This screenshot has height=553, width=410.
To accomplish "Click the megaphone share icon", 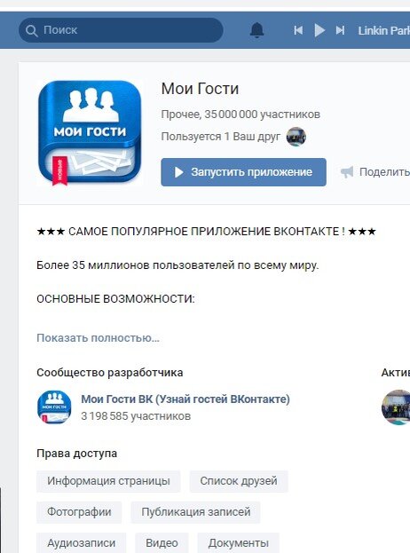I will (x=347, y=172).
